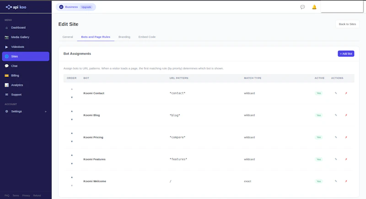This screenshot has width=366, height=199.
Task: Open the chat messages icon in header
Action: (x=302, y=7)
